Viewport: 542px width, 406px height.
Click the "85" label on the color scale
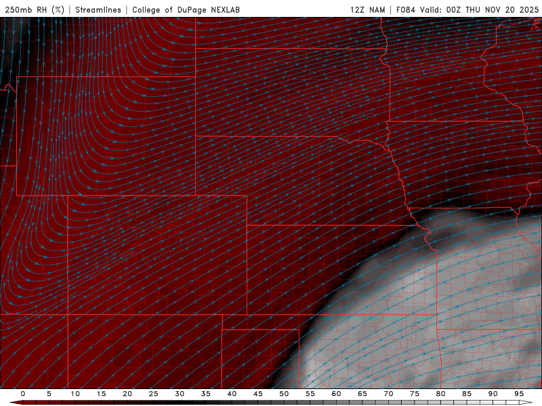pyautogui.click(x=467, y=394)
